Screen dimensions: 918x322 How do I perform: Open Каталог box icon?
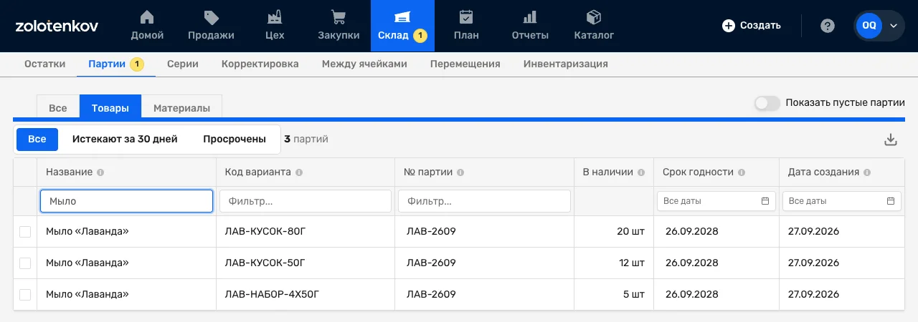[x=594, y=17]
